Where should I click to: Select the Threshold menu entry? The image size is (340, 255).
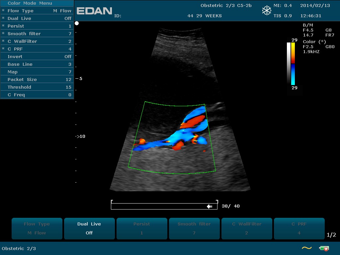tap(37, 87)
